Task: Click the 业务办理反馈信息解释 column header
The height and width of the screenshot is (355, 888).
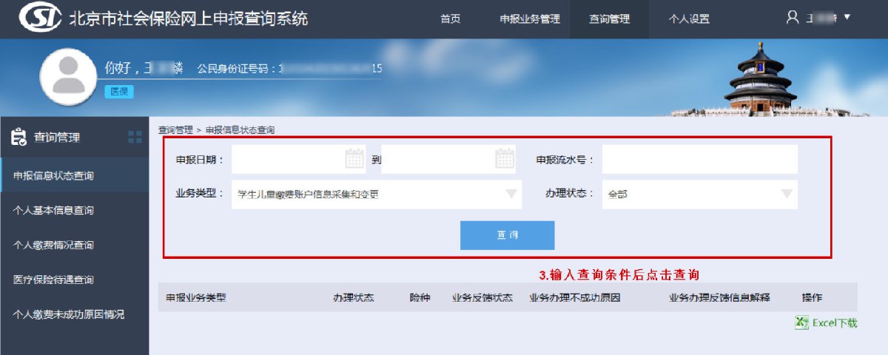Action: 720,297
